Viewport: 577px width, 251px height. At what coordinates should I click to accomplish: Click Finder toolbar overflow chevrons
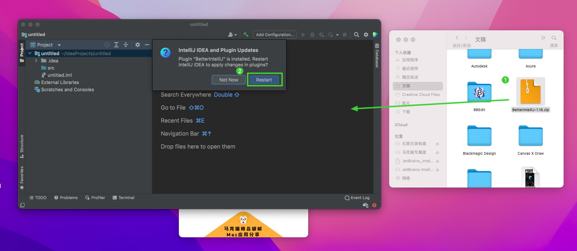tap(543, 38)
